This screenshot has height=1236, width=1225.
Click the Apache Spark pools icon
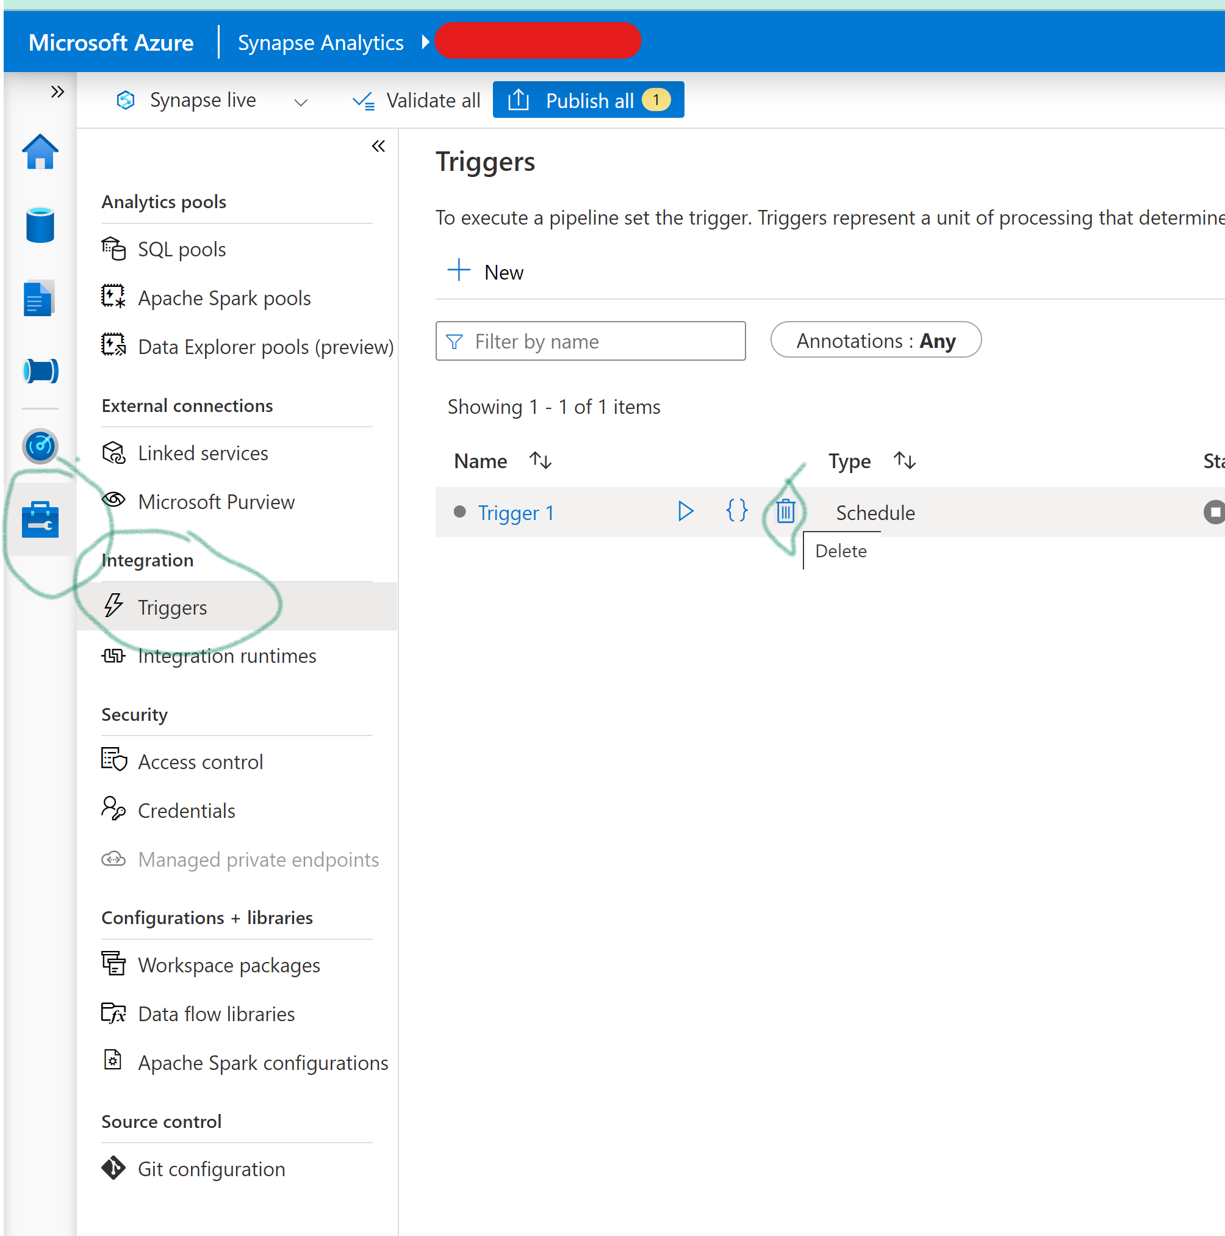click(112, 297)
